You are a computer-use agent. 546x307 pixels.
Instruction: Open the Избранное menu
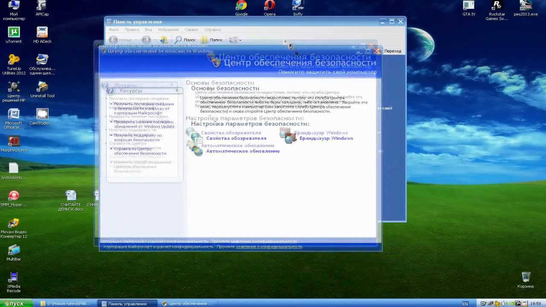(x=168, y=30)
